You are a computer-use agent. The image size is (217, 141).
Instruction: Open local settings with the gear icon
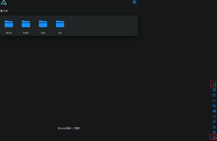tap(214, 132)
